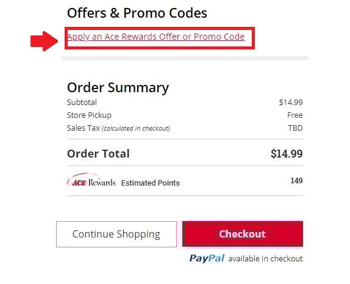This screenshot has width=350, height=284.
Task: Click the bold $14.99 order total
Action: [287, 154]
